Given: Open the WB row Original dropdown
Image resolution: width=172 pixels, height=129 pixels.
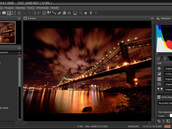Looking at the screenshot, I should point(168,79).
